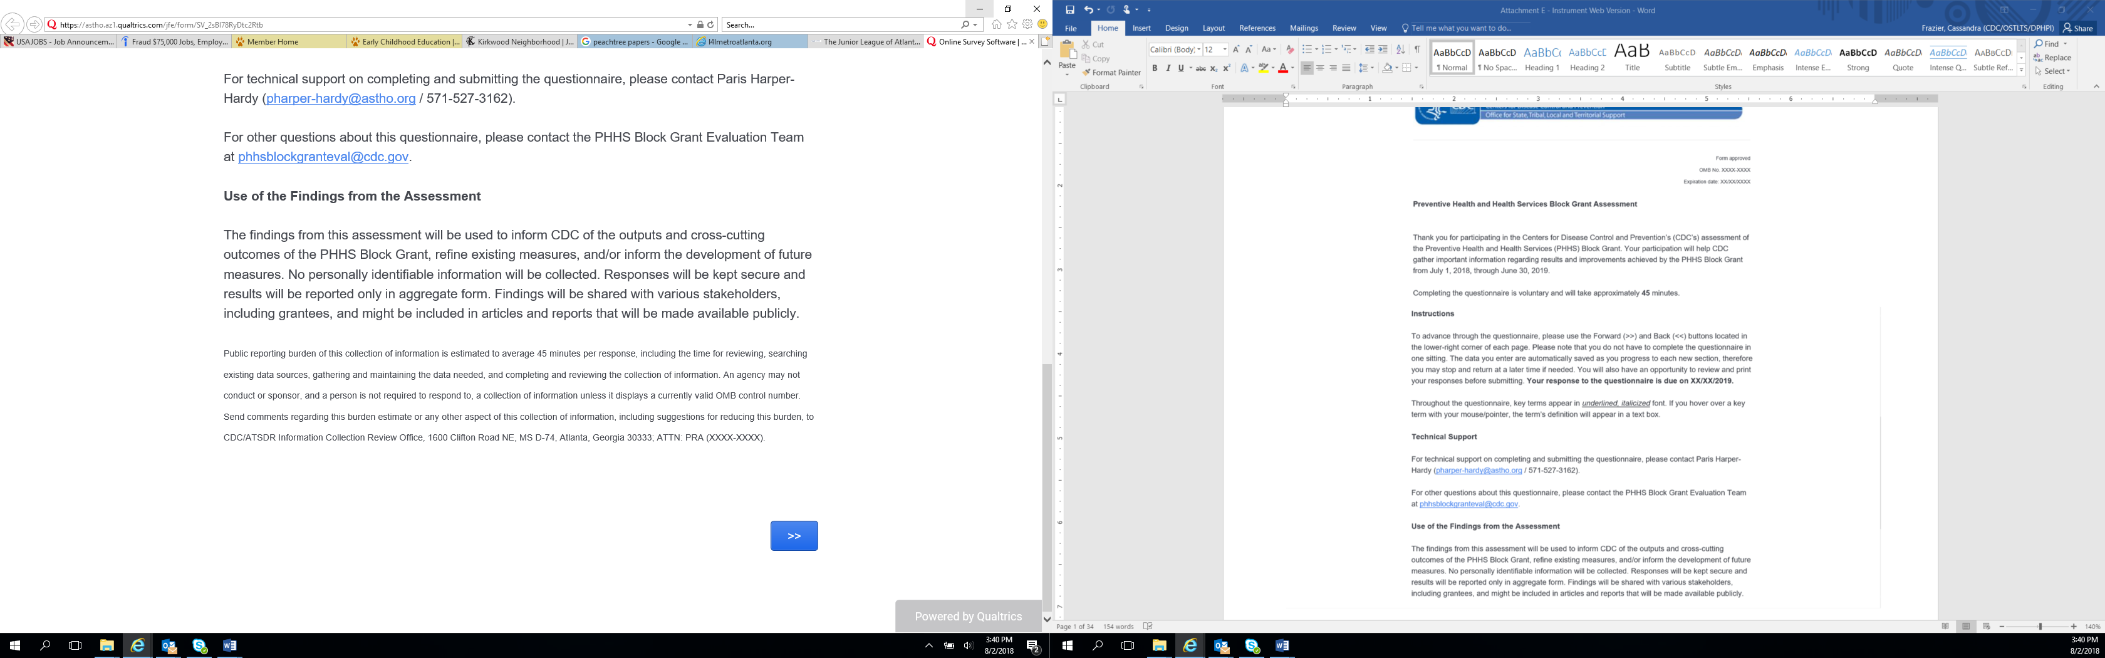Apply superscript formatting
This screenshot has width=2105, height=658.
coord(1227,69)
